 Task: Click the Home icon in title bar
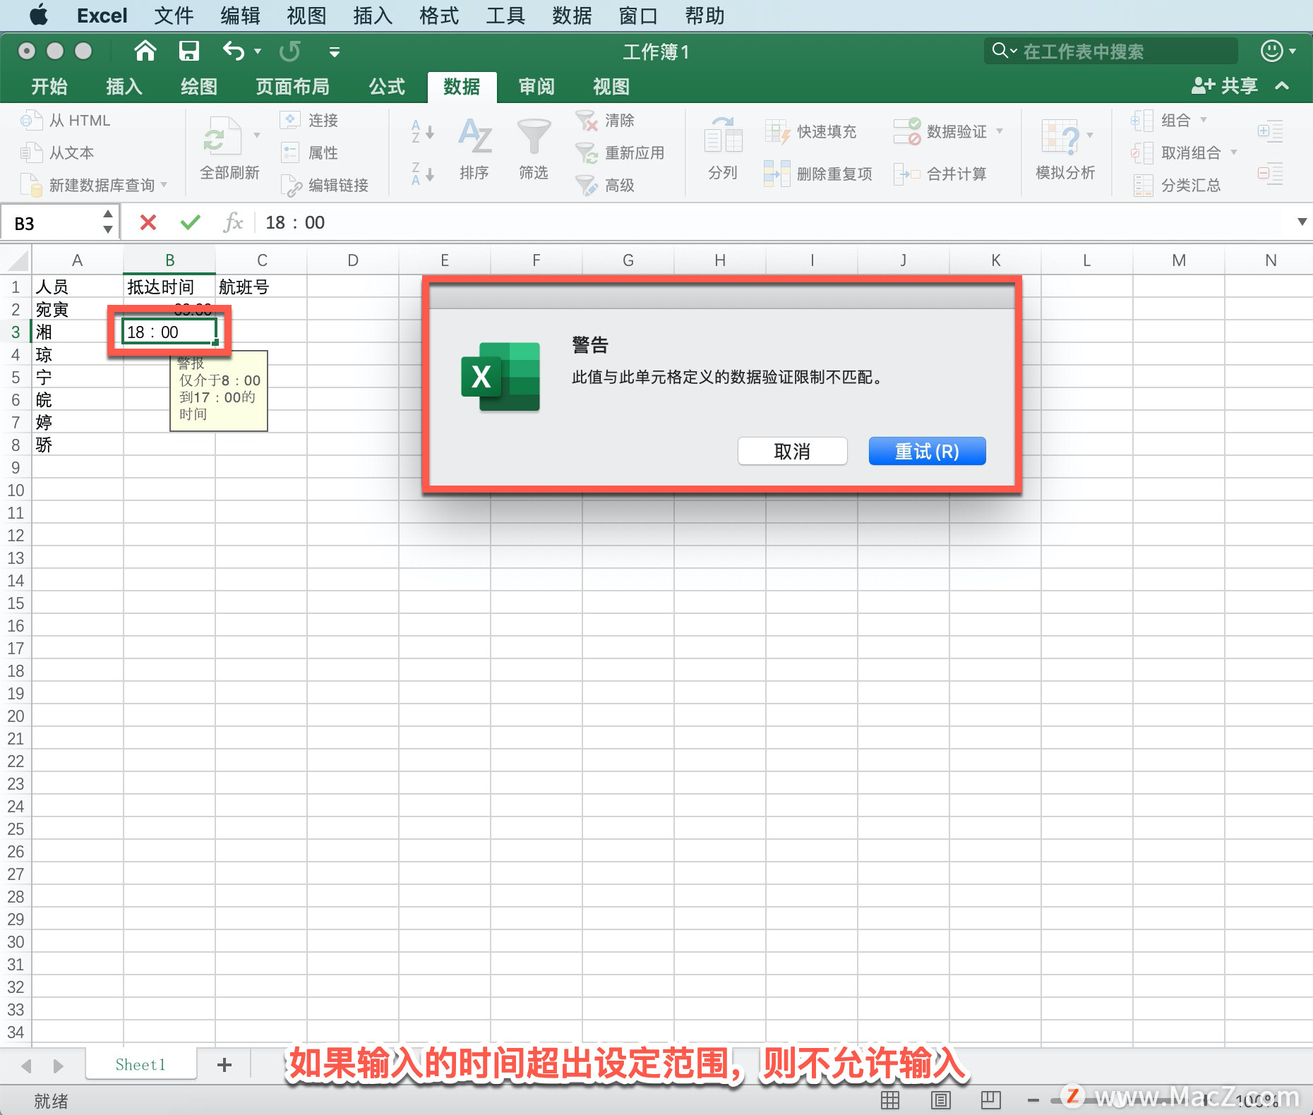(145, 51)
